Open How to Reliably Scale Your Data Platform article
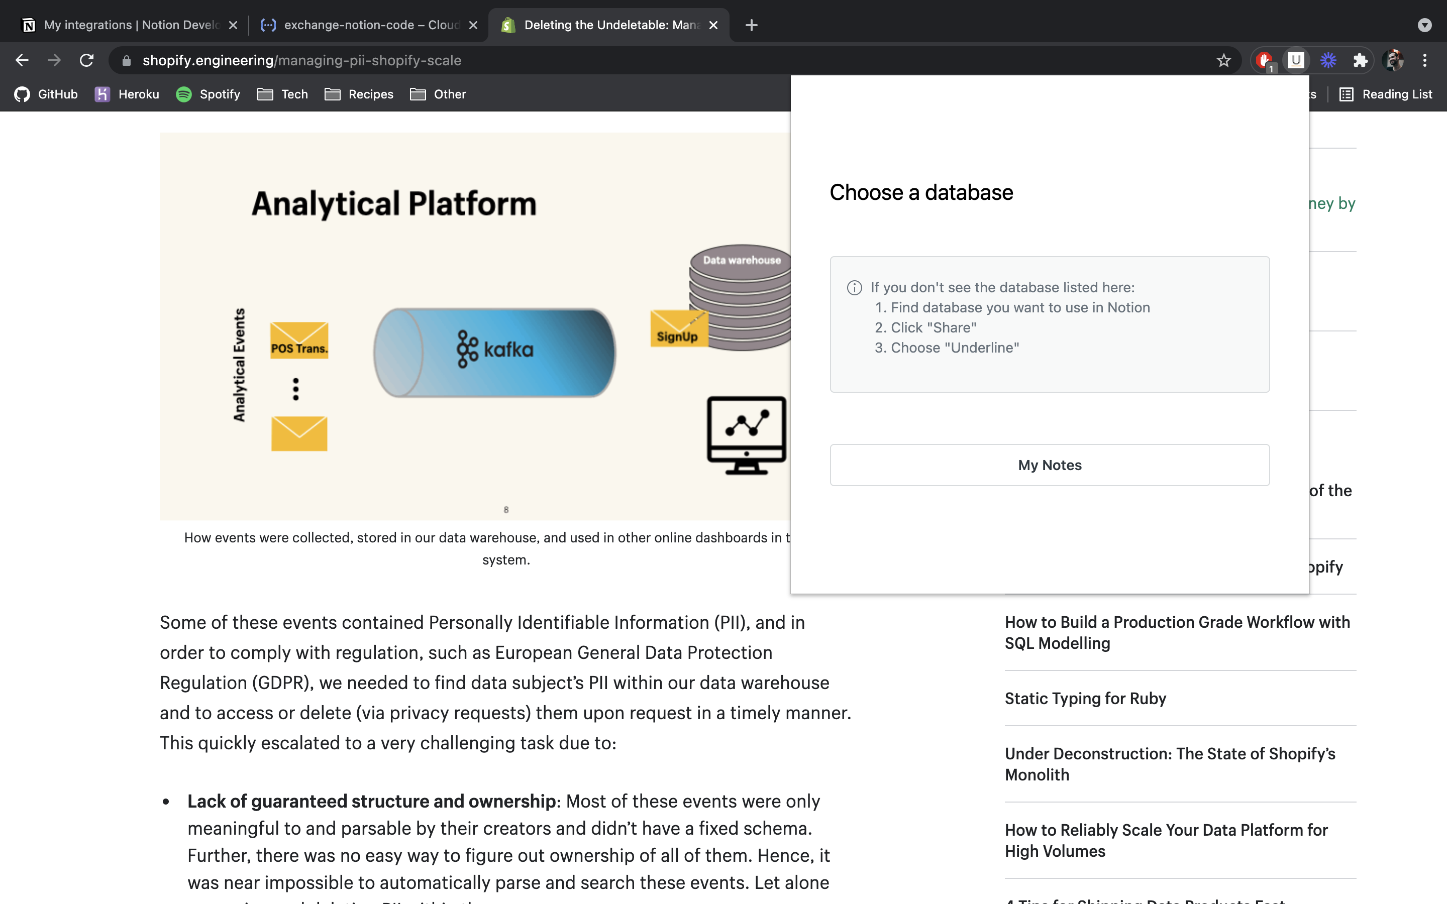 tap(1166, 840)
